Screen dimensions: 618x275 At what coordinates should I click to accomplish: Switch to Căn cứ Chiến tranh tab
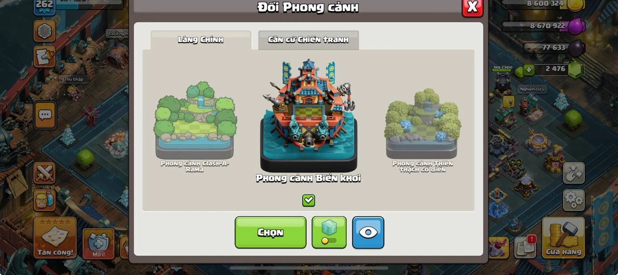309,40
